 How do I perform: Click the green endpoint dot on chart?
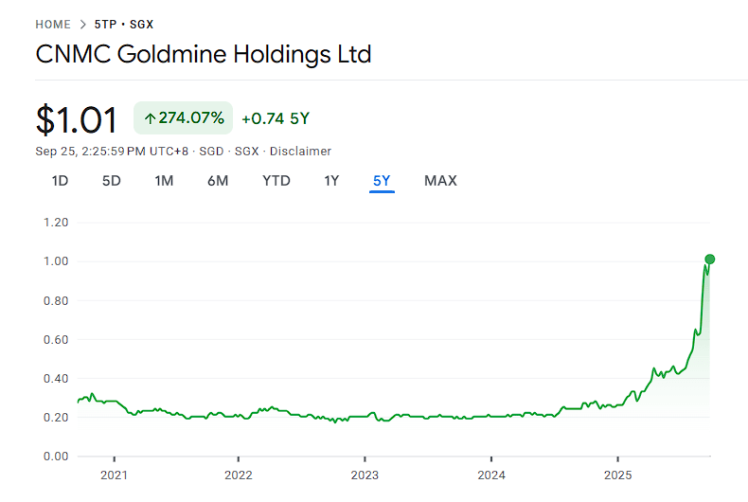point(710,260)
